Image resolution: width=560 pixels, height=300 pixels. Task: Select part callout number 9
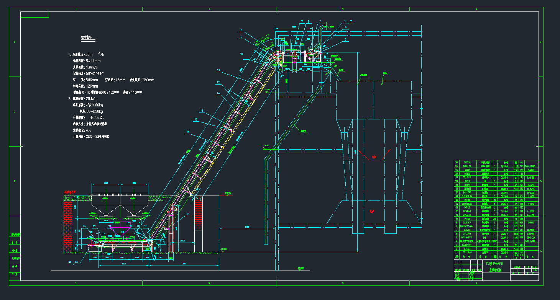(x=241, y=37)
